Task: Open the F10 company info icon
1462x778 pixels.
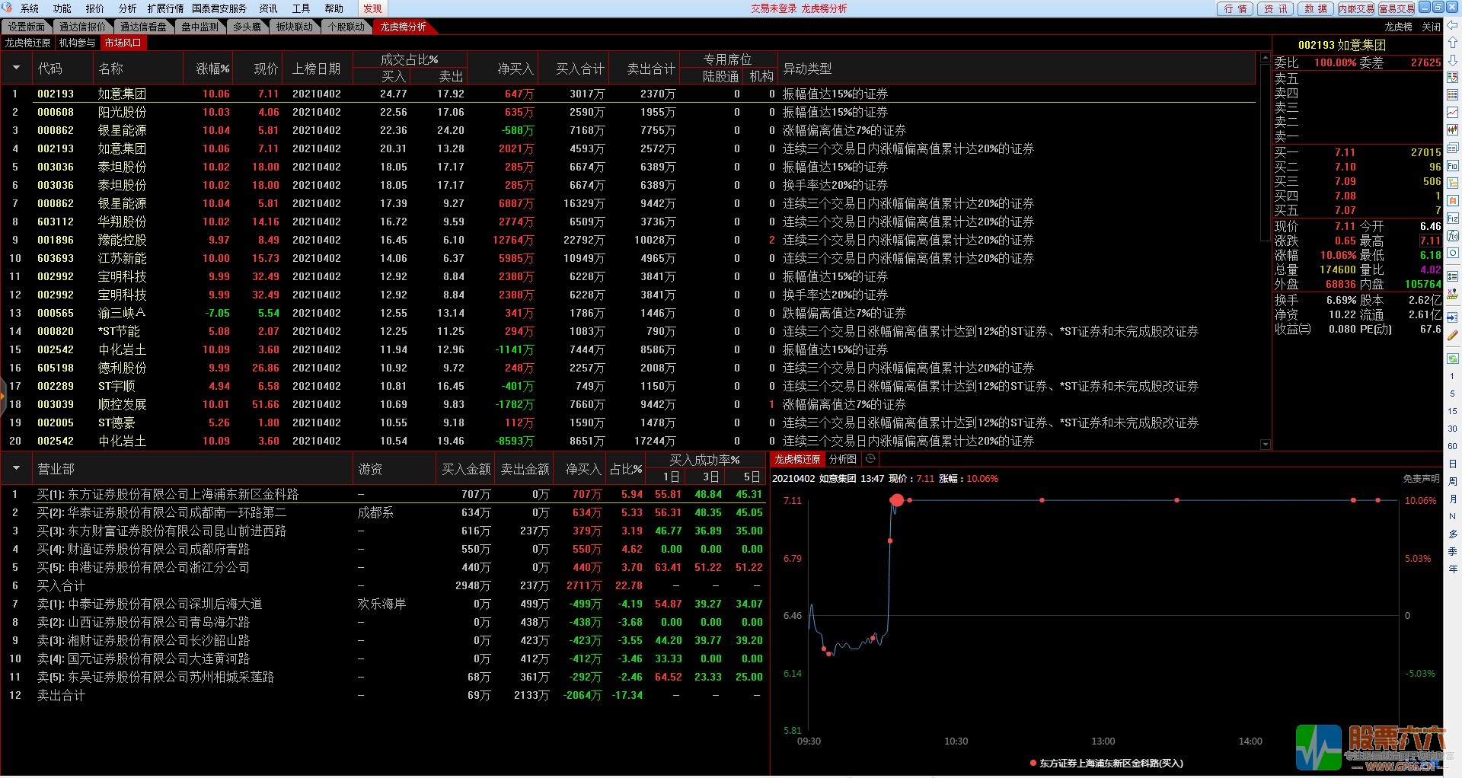Action: tap(1453, 166)
